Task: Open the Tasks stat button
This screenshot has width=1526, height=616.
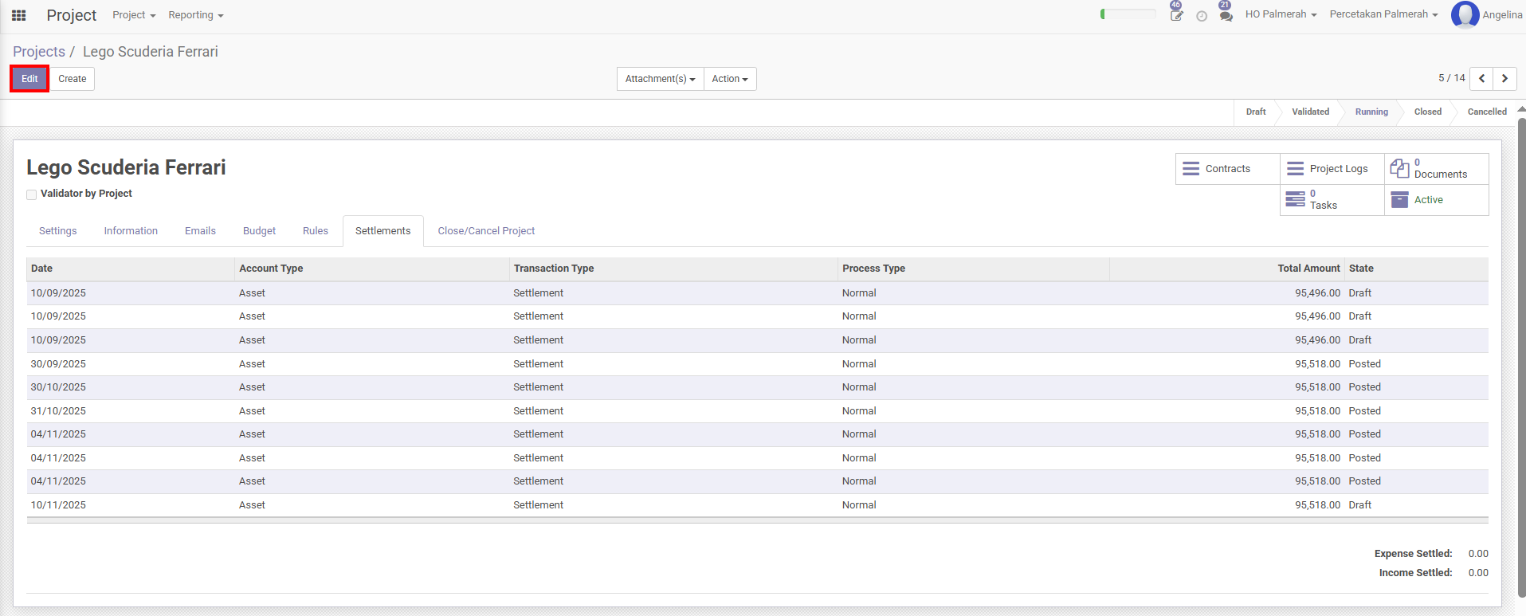Action: (1332, 200)
